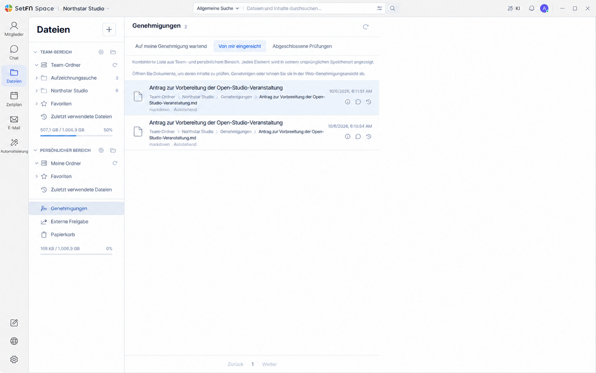Open the E-Mail section
The height and width of the screenshot is (373, 596).
(14, 123)
